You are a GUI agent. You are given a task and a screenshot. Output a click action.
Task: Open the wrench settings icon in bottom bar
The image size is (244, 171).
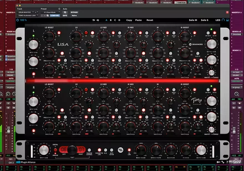coord(223,162)
